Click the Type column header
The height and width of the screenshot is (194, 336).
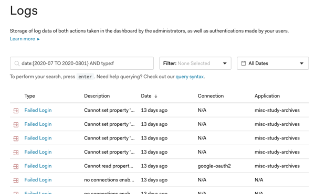click(29, 96)
